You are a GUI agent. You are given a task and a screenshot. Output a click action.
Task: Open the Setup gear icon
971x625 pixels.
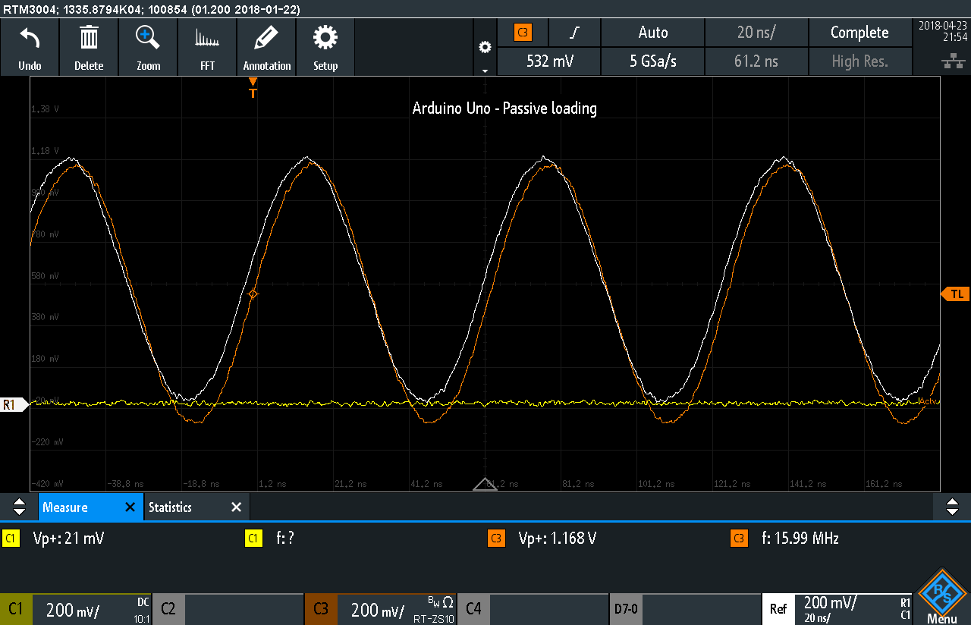click(325, 47)
